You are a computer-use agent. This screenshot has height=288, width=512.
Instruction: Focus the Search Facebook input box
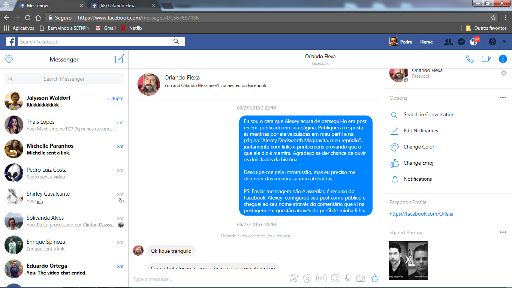coord(93,42)
